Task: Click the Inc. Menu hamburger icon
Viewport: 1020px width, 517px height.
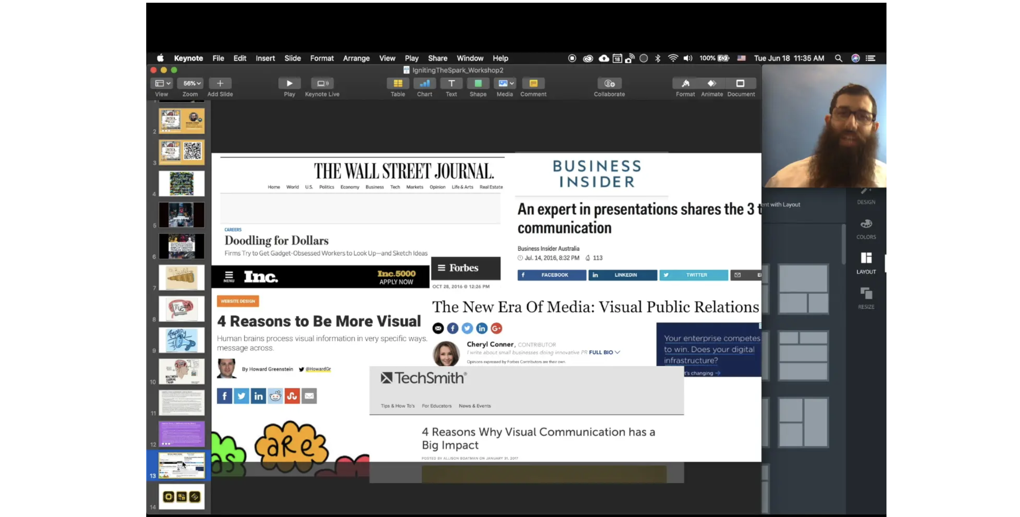Action: 229,277
